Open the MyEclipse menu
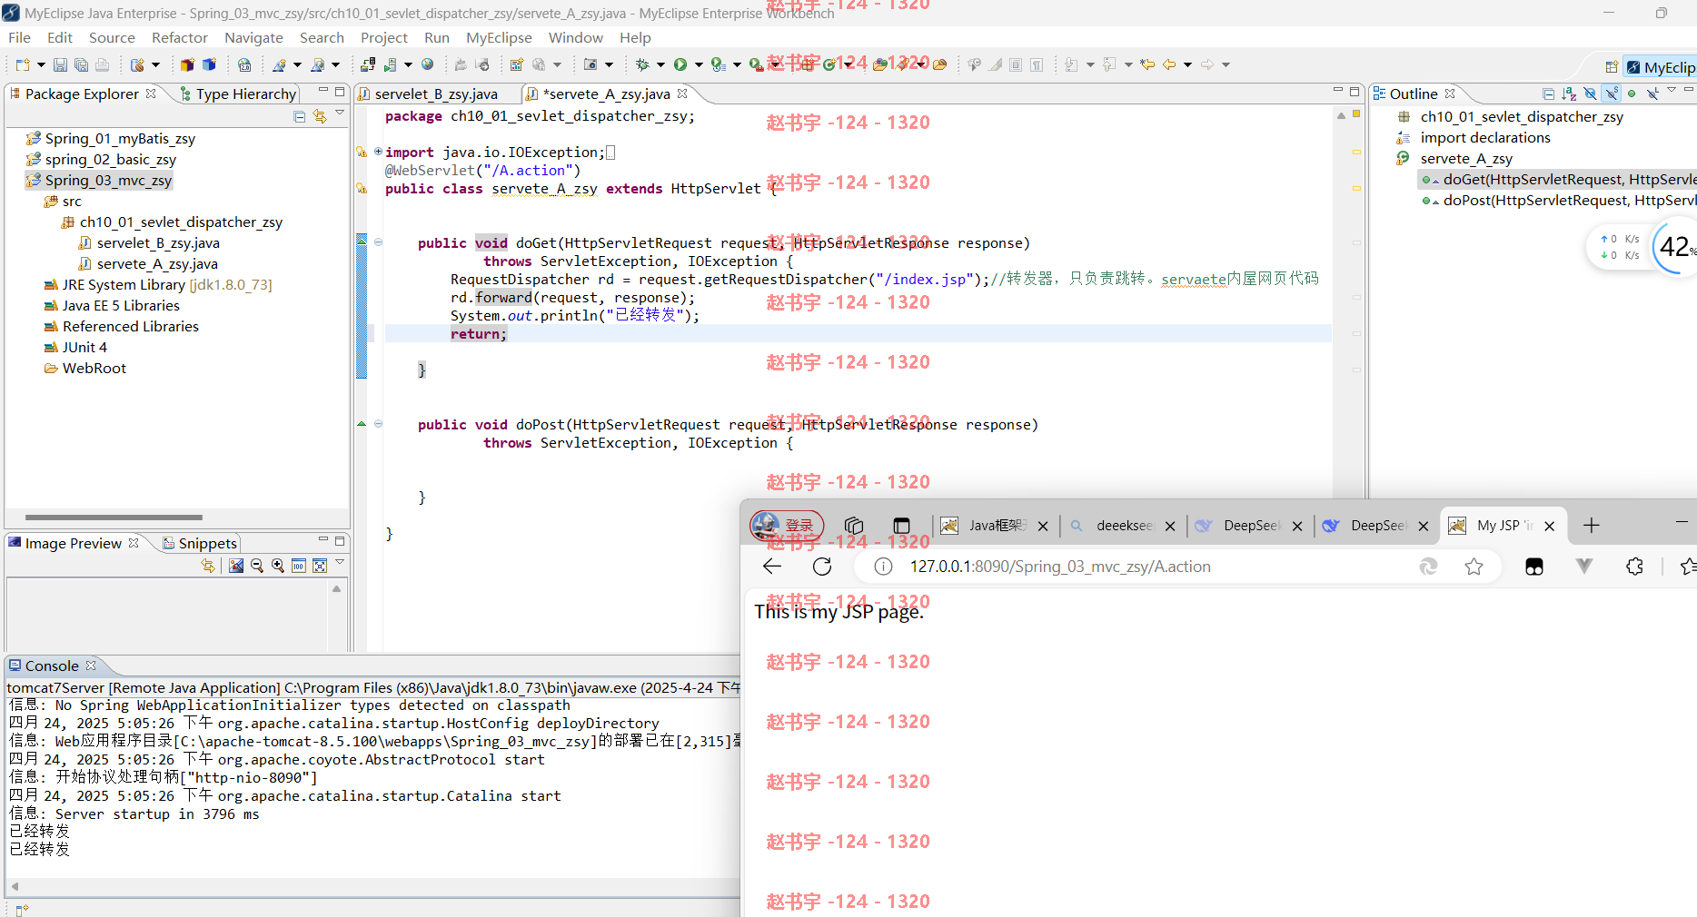 pyautogui.click(x=499, y=37)
